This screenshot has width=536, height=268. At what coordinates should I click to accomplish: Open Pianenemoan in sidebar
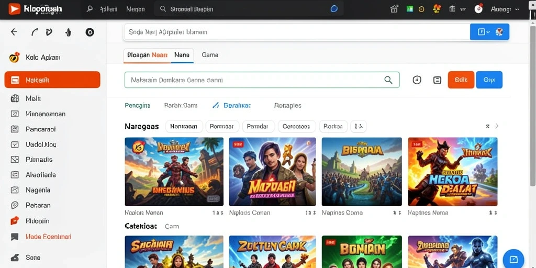[38, 114]
